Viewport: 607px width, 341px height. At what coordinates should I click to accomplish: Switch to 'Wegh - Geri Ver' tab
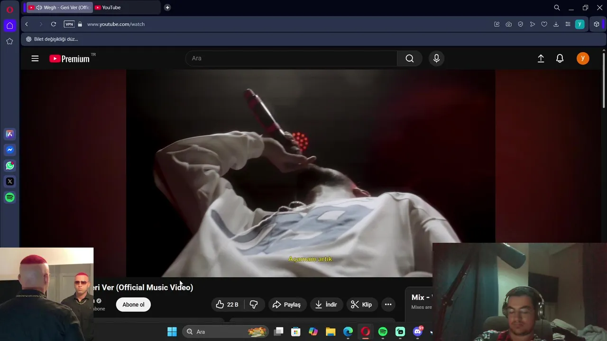58,8
